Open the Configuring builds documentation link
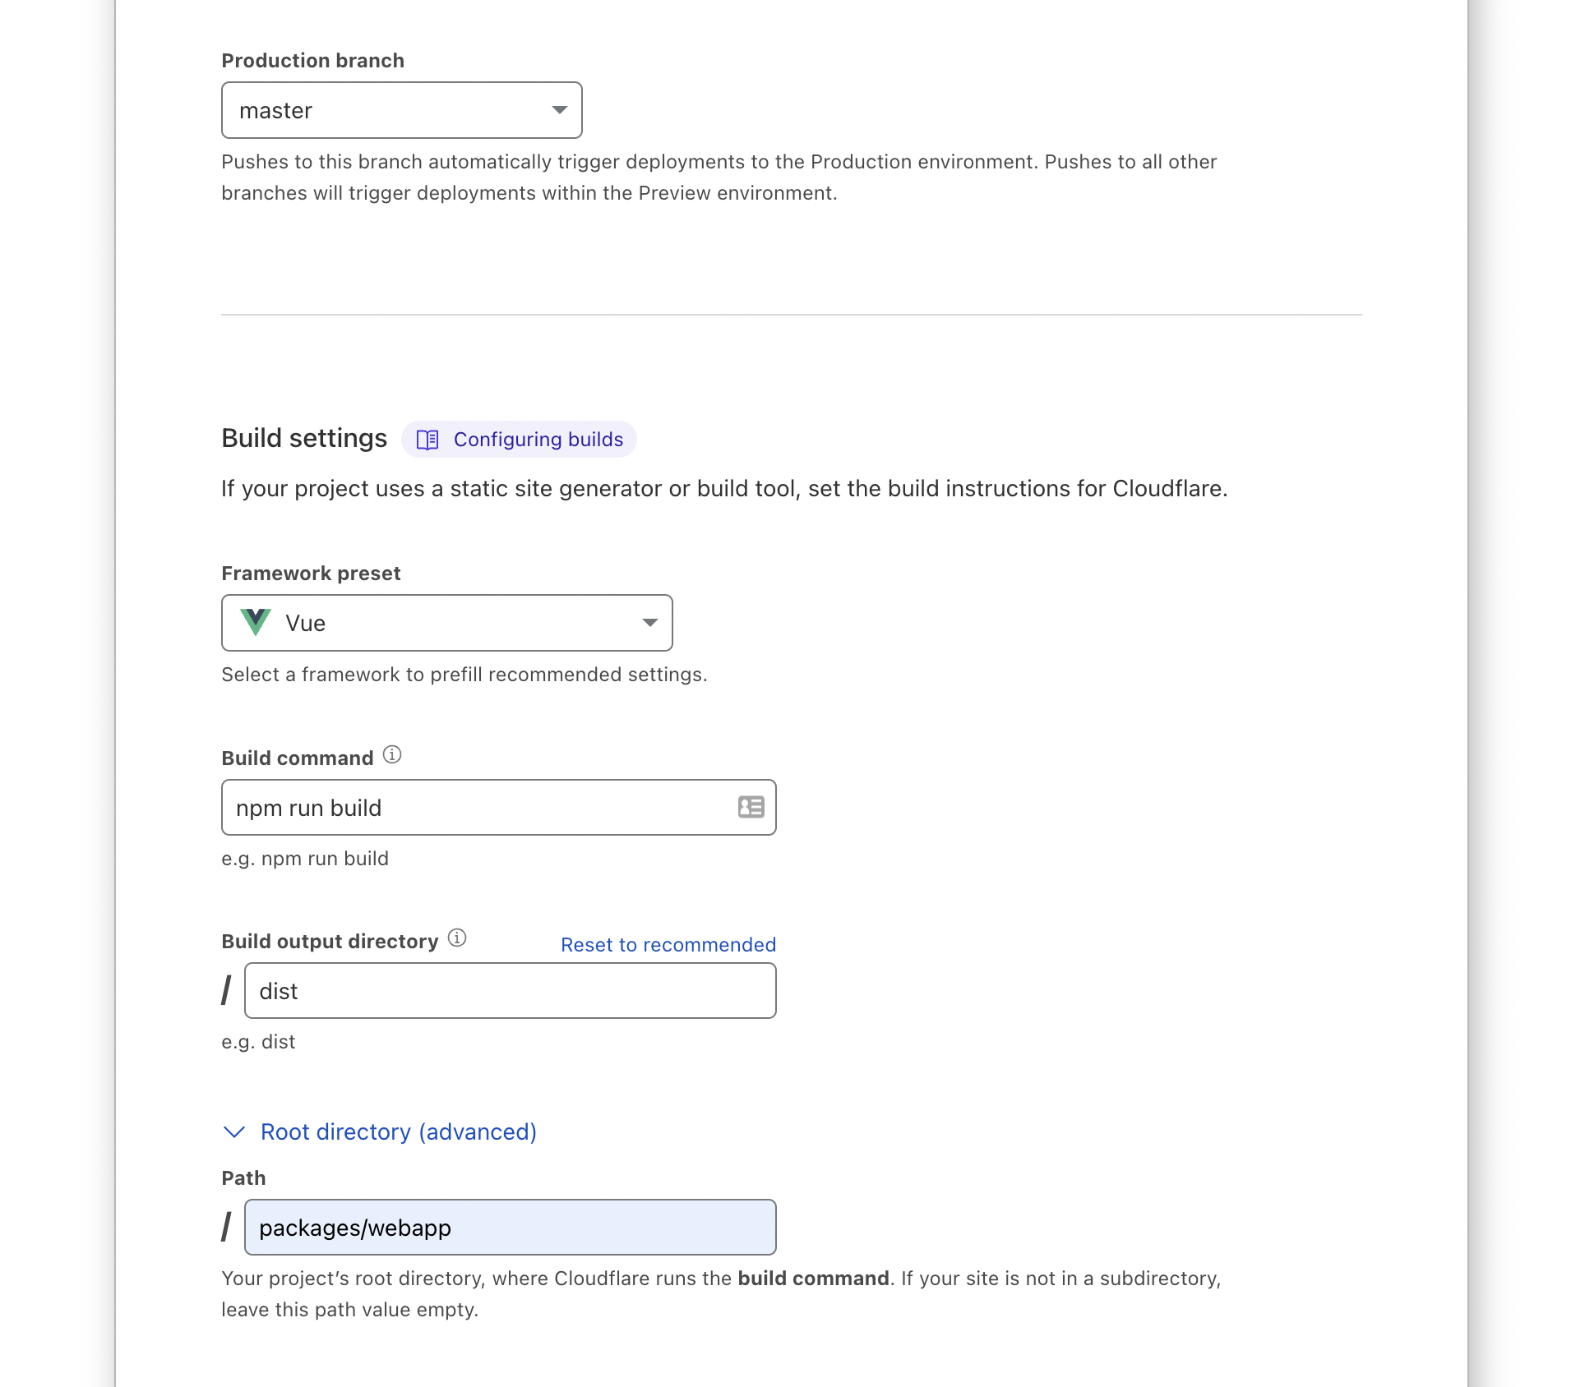This screenshot has width=1585, height=1387. point(538,440)
